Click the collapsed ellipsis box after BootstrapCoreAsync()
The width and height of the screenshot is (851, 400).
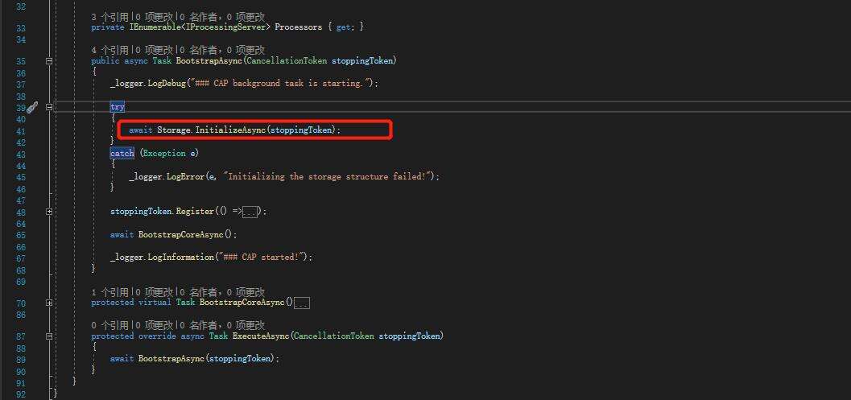pyautogui.click(x=302, y=303)
